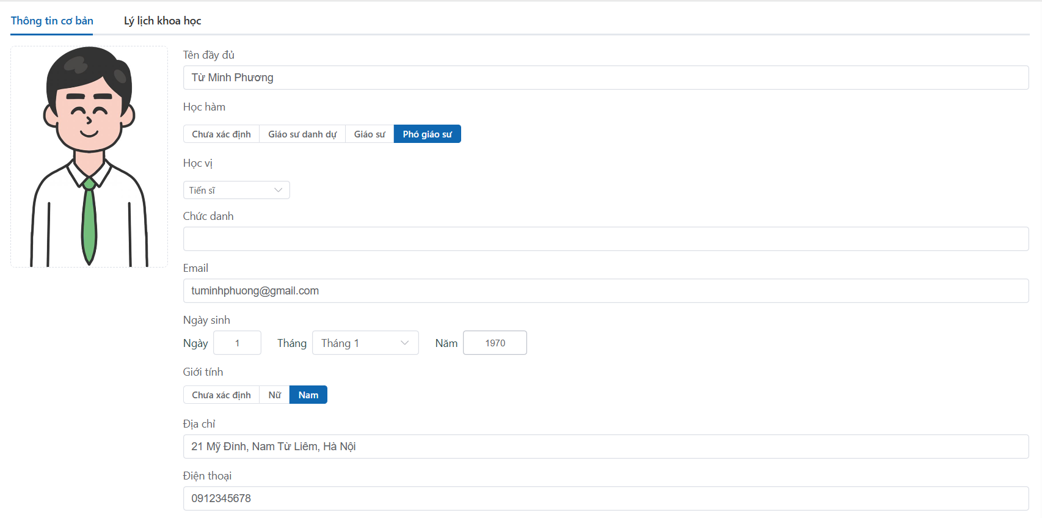Select Nam gender option
This screenshot has width=1042, height=518.
[x=308, y=395]
